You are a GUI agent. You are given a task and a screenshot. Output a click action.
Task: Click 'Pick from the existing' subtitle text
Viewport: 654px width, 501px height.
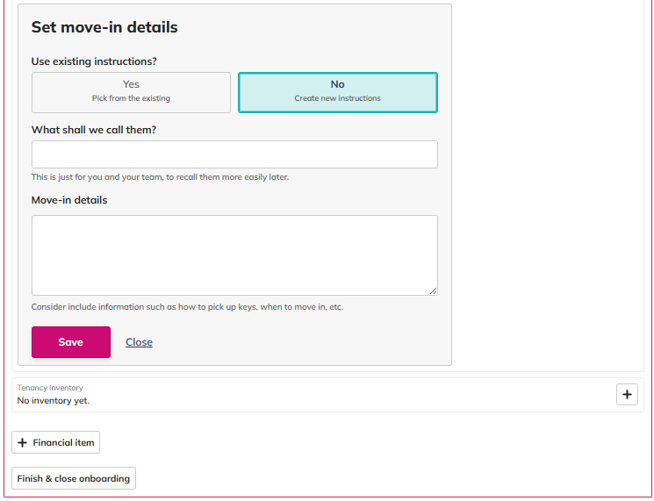pyautogui.click(x=131, y=98)
